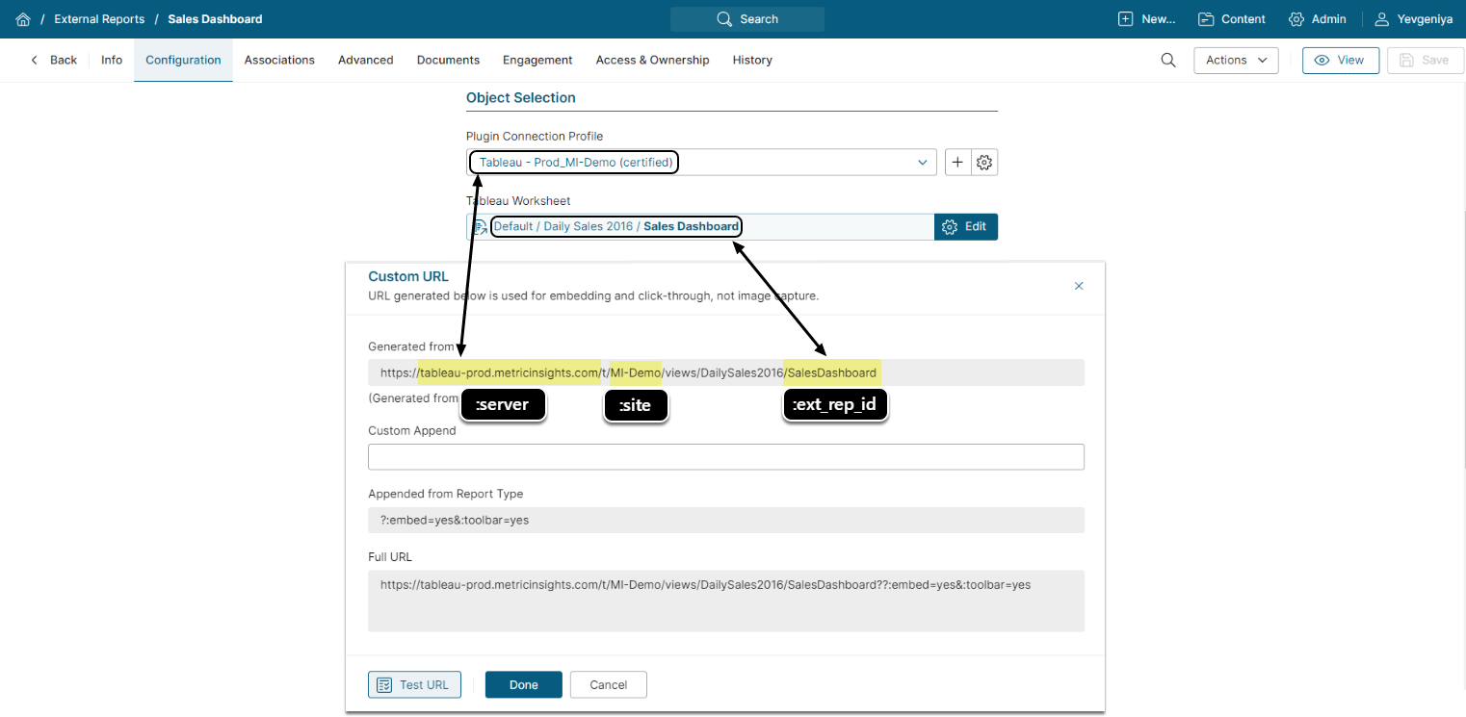Click the Tableau Worksheet field
Image resolution: width=1466 pixels, height=717 pixels.
(700, 227)
